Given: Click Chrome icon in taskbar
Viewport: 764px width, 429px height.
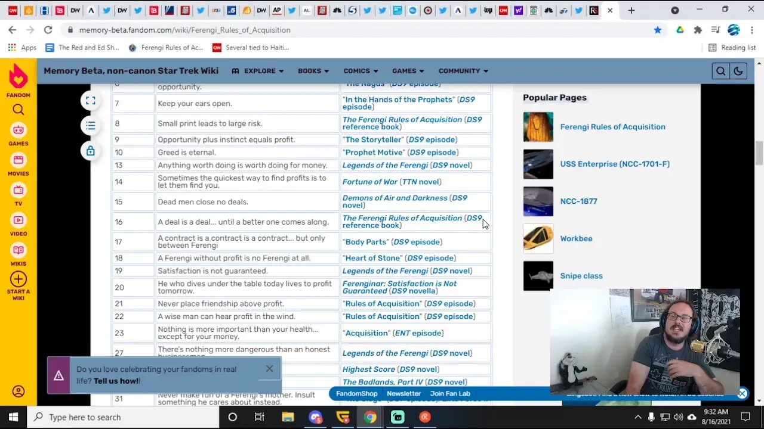Looking at the screenshot, I should 370,417.
